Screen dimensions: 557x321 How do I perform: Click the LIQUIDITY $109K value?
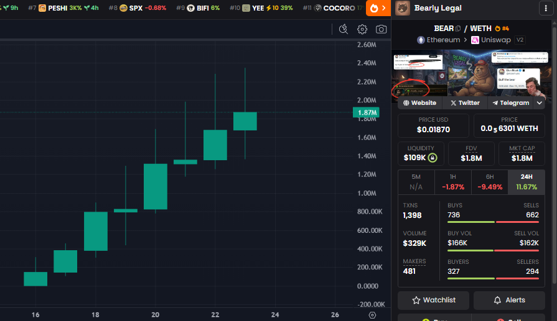414,158
